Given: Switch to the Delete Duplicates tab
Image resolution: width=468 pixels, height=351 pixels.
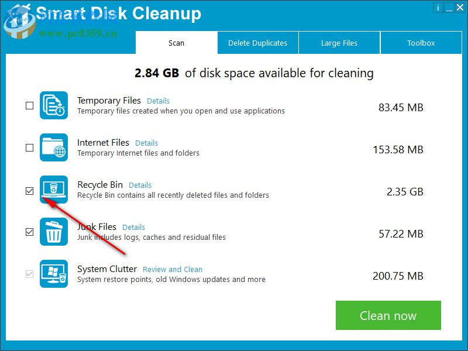Looking at the screenshot, I should point(258,43).
